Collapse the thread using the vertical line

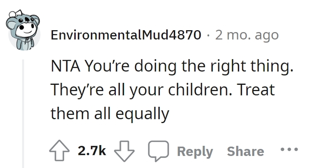(23, 113)
